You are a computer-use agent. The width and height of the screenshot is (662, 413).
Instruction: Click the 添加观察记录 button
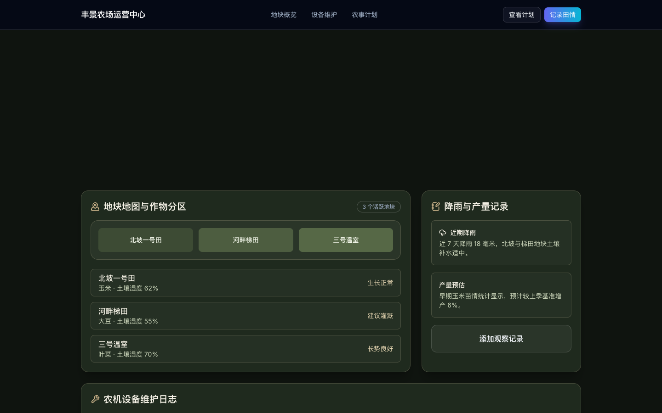501,339
